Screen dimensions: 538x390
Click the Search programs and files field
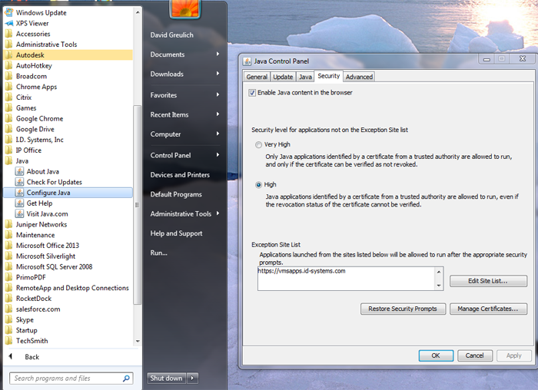[x=65, y=378]
